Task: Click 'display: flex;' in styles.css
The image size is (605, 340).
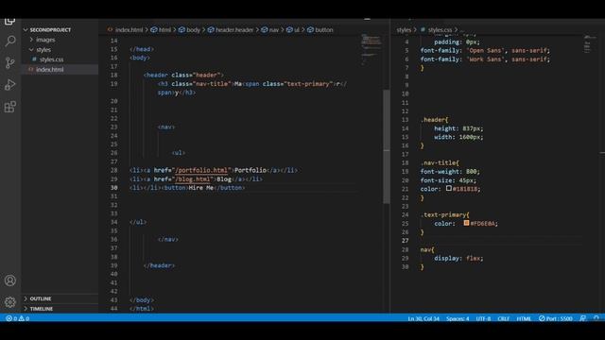Action: point(458,258)
